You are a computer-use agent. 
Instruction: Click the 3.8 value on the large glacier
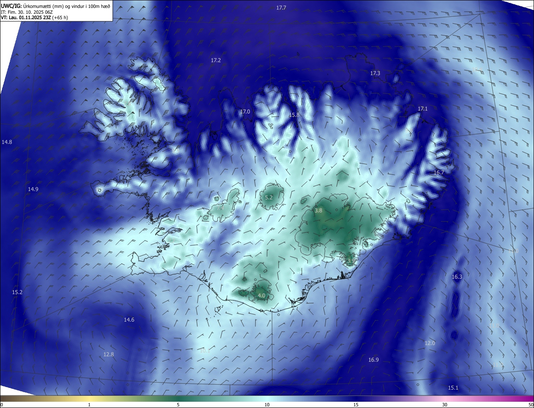tap(318, 211)
